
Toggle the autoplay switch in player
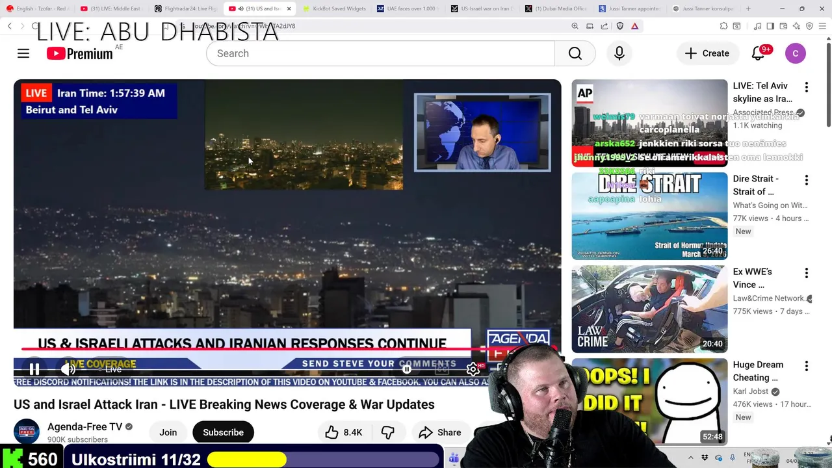coord(406,369)
